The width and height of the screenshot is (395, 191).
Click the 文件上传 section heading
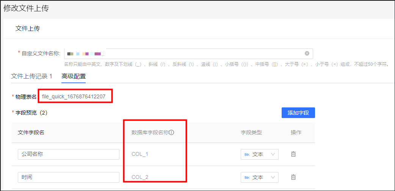pyautogui.click(x=28, y=29)
